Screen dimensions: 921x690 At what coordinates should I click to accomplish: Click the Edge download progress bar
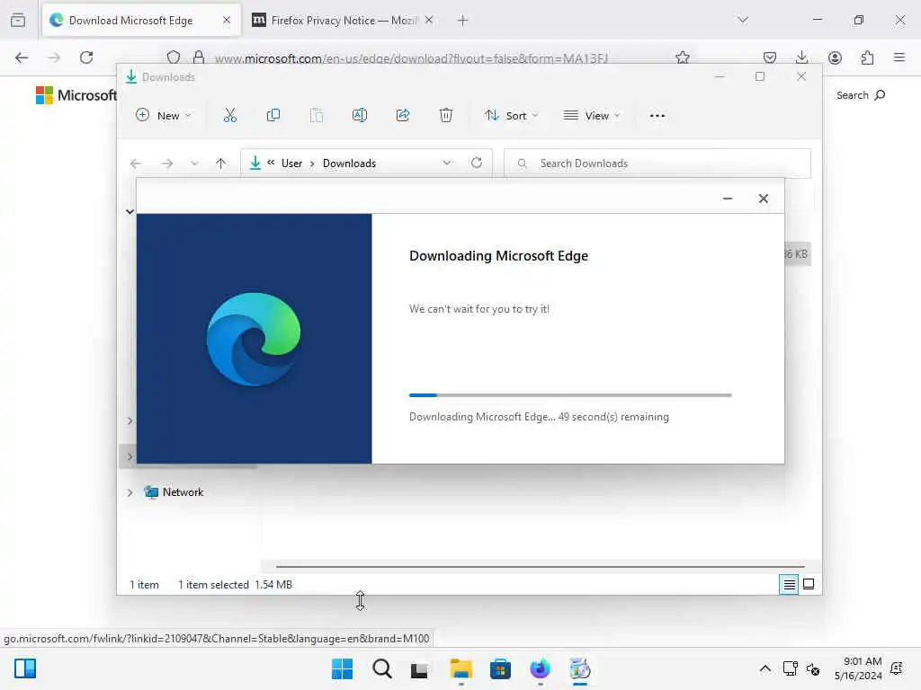(570, 395)
